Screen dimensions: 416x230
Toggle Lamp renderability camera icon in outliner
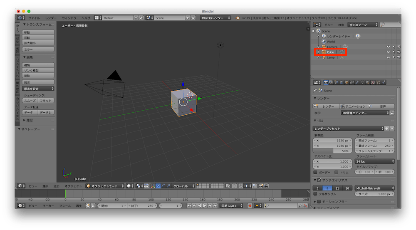(x=399, y=57)
